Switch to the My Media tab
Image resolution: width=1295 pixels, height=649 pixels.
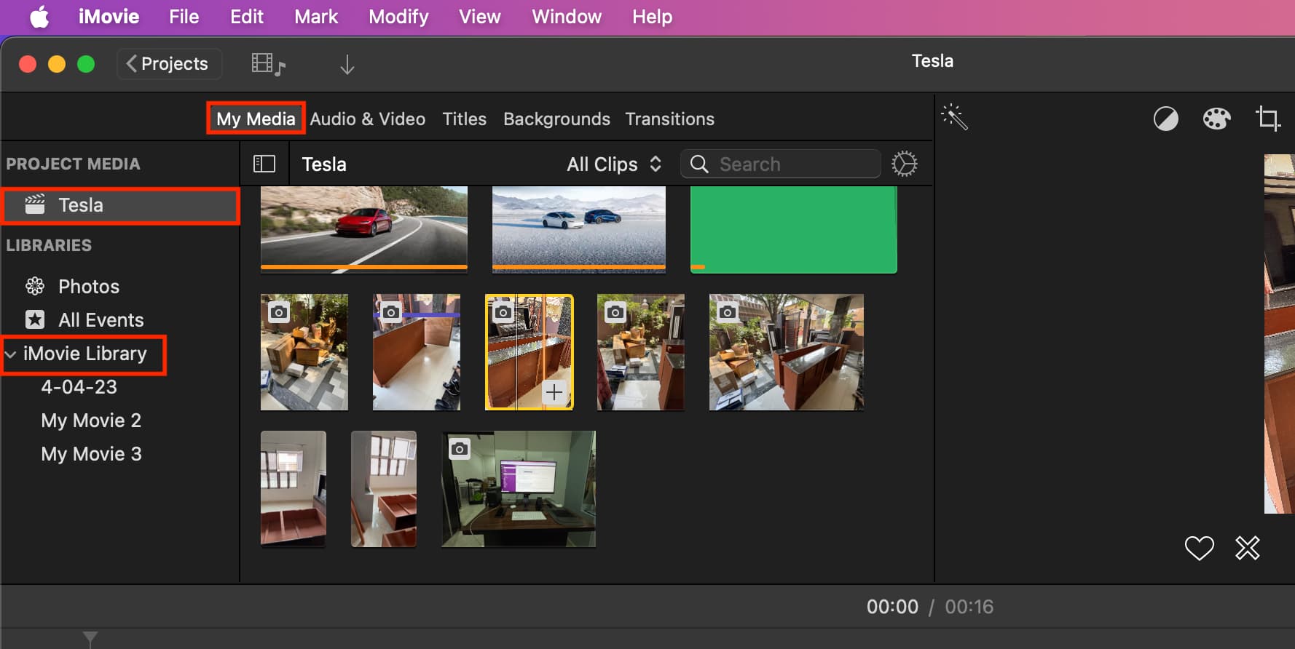click(x=256, y=119)
